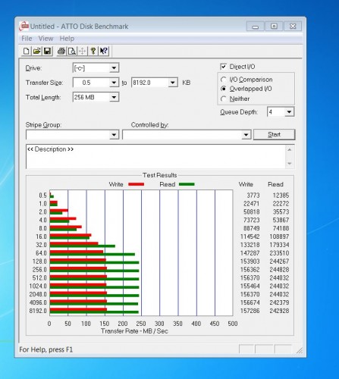
Task: Click the About question mark icon
Action: [93, 51]
